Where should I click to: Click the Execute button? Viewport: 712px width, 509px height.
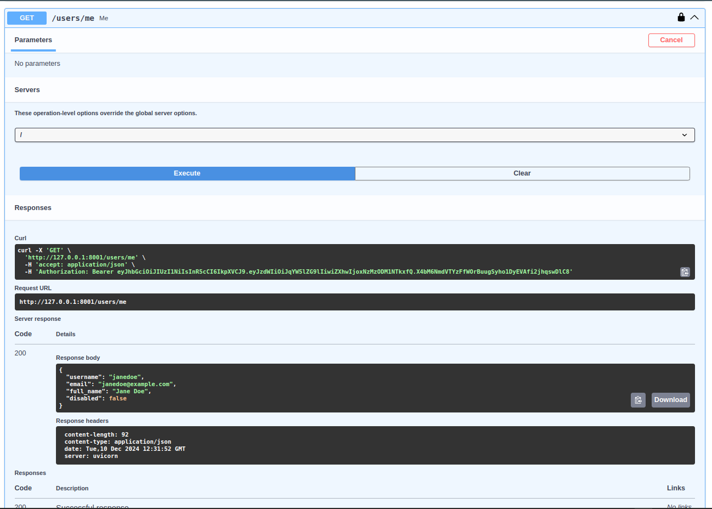coord(187,173)
